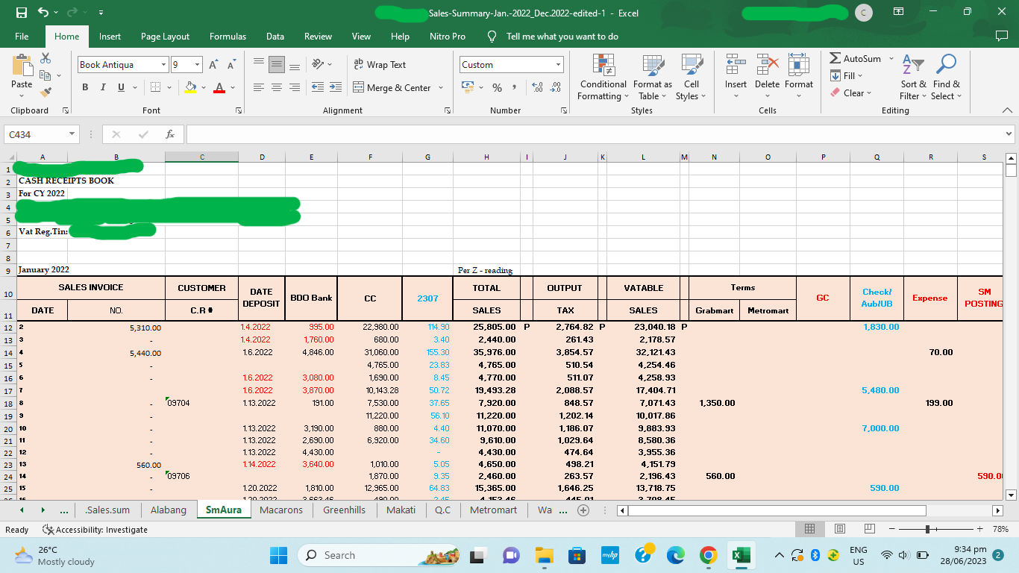The image size is (1019, 573).
Task: Open Microsoft Edge from the taskbar
Action: tap(675, 556)
